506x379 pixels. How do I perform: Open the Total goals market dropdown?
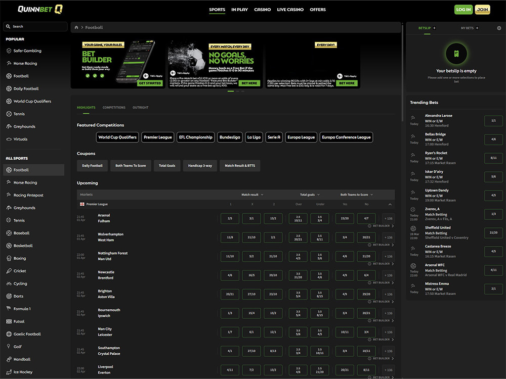pos(310,195)
